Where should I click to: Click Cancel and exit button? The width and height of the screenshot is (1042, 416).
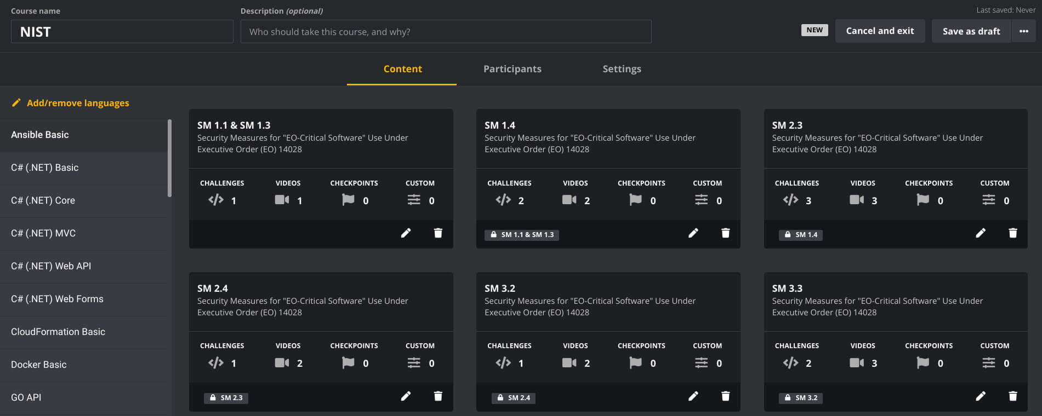880,31
